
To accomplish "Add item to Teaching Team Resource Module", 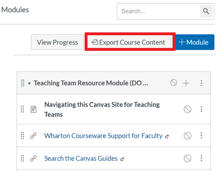I will pos(186,83).
